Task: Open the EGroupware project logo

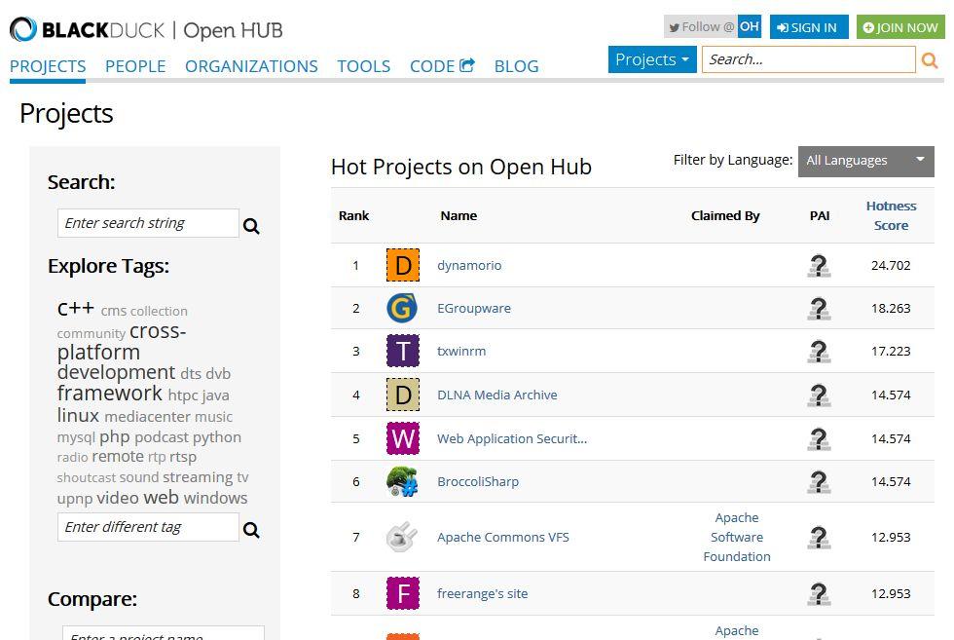Action: pos(403,308)
